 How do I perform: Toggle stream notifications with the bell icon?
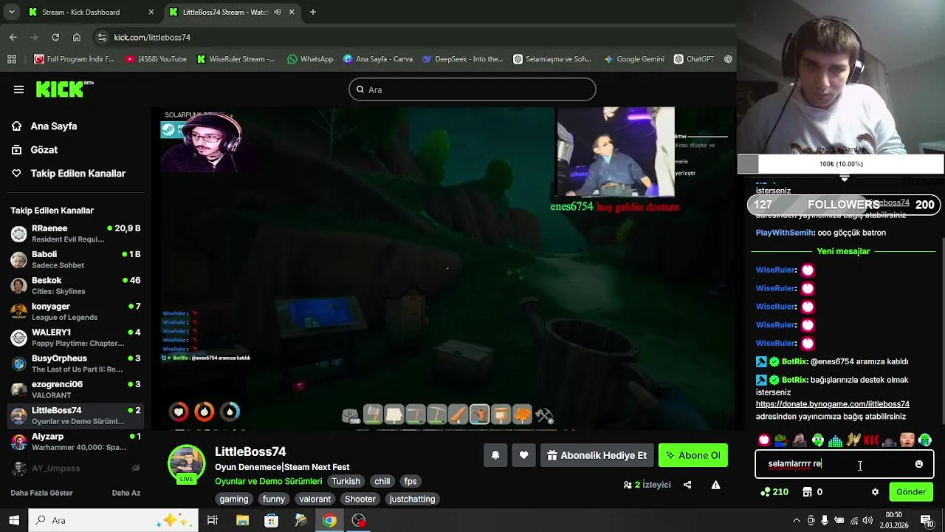coord(495,455)
